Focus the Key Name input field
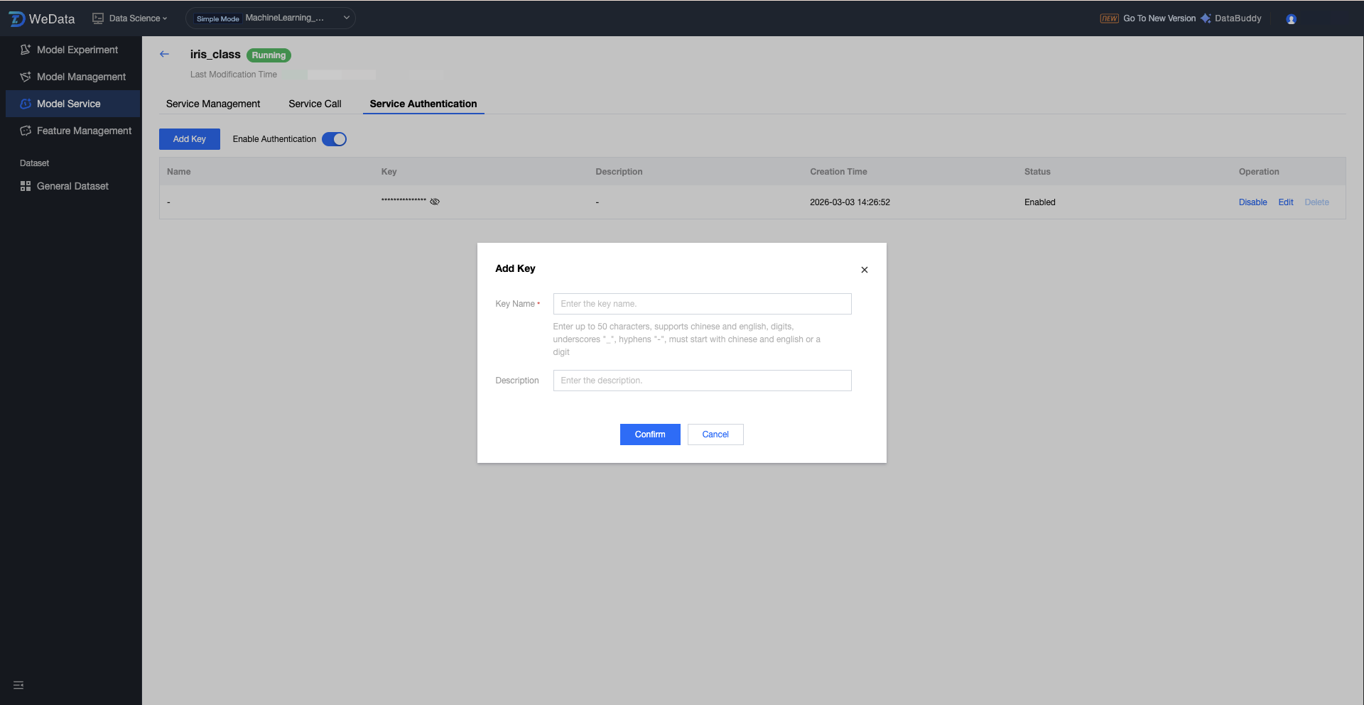 pyautogui.click(x=702, y=304)
